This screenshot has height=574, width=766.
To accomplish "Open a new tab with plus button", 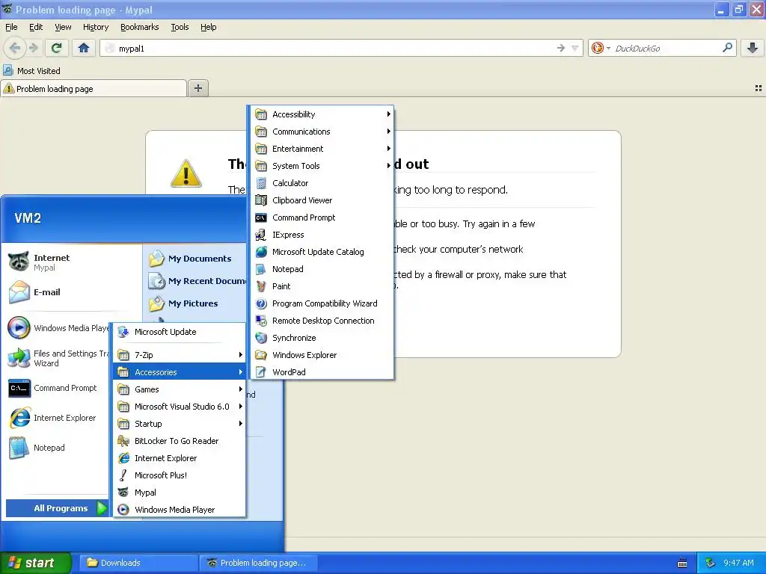I will pos(197,88).
